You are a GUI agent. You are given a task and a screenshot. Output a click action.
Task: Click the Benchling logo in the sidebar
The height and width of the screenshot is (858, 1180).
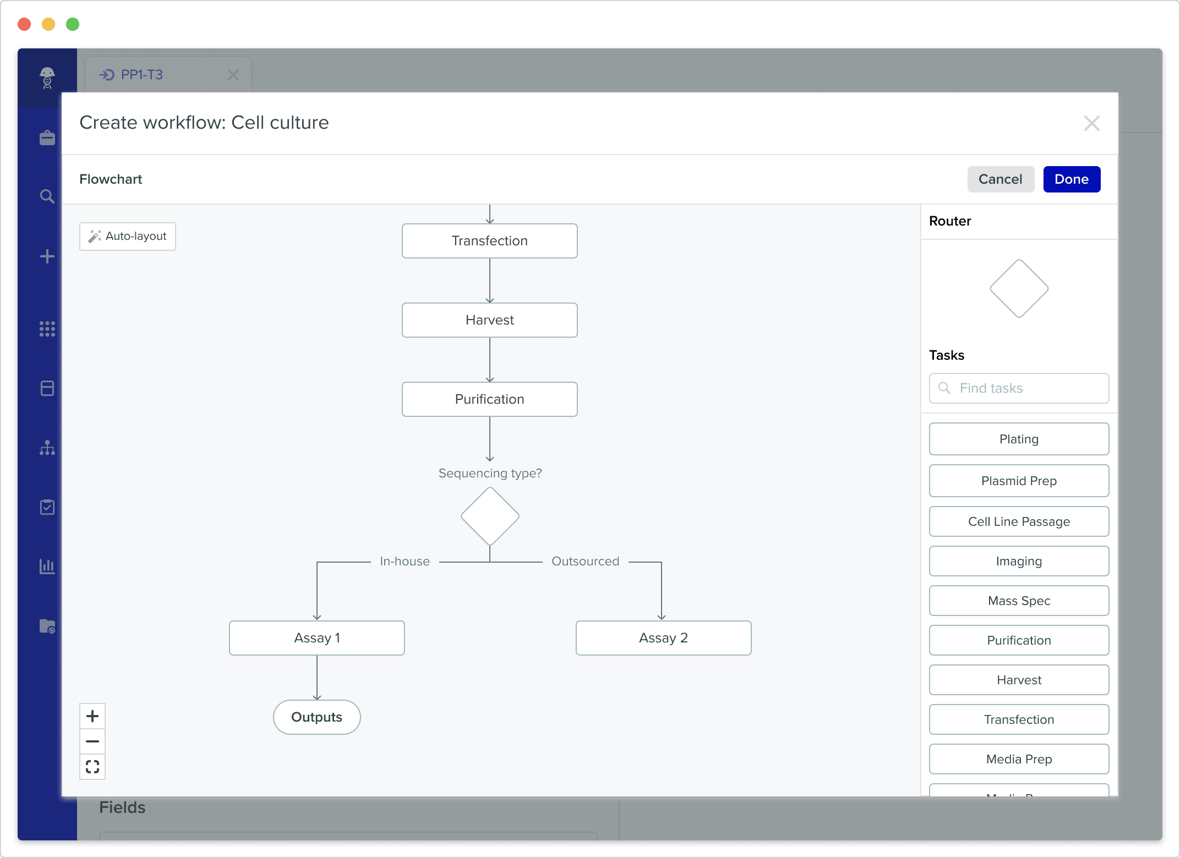pyautogui.click(x=47, y=78)
